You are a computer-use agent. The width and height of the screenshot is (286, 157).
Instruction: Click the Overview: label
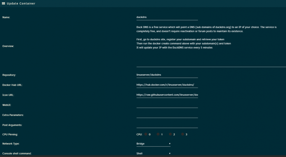[x=8, y=46]
